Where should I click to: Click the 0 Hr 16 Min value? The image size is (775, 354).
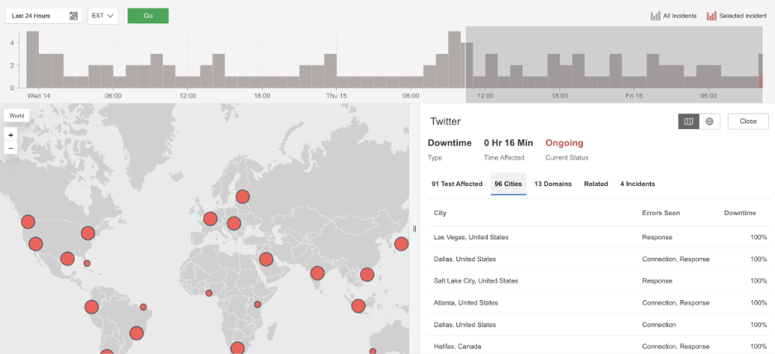pyautogui.click(x=508, y=143)
